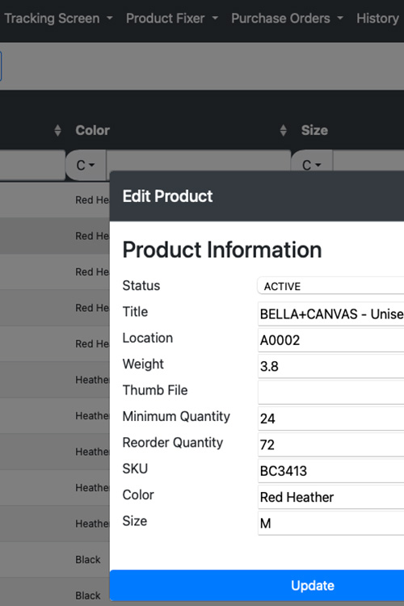Click the Size field showing M
Viewport: 404px width, 606px height.
(x=331, y=523)
